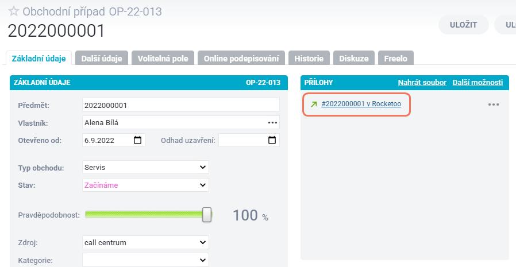The height and width of the screenshot is (267, 516).
Task: Open #2022000001 v Rocketoo link
Action: coord(361,104)
